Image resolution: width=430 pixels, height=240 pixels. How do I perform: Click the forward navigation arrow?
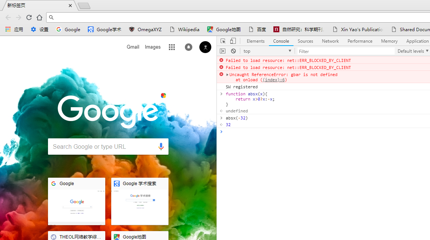(19, 17)
